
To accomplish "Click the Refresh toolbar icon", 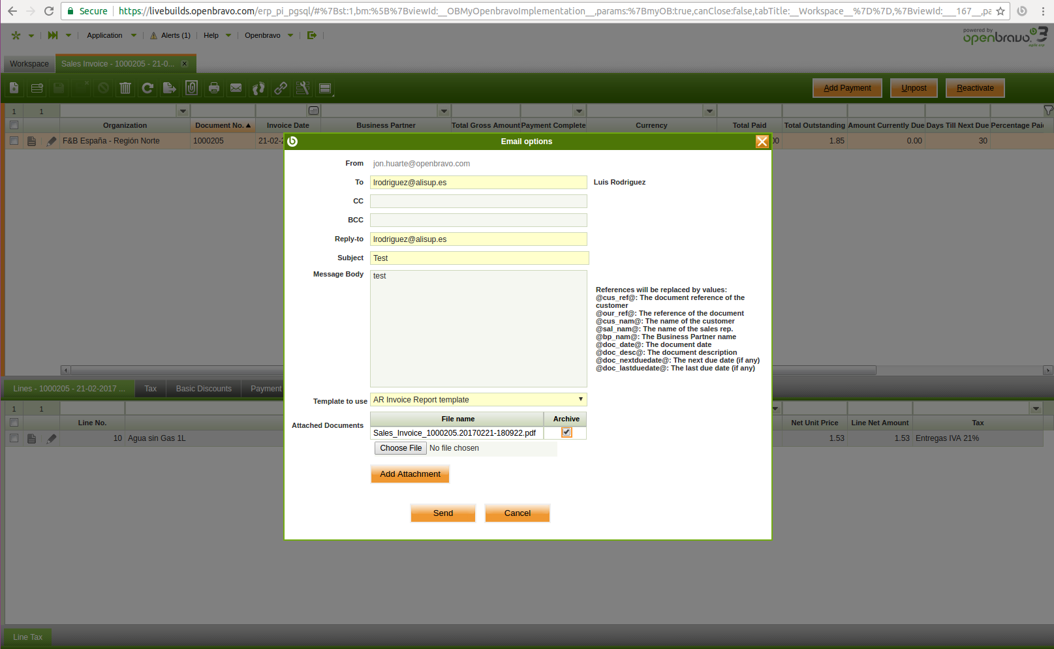I will click(147, 88).
